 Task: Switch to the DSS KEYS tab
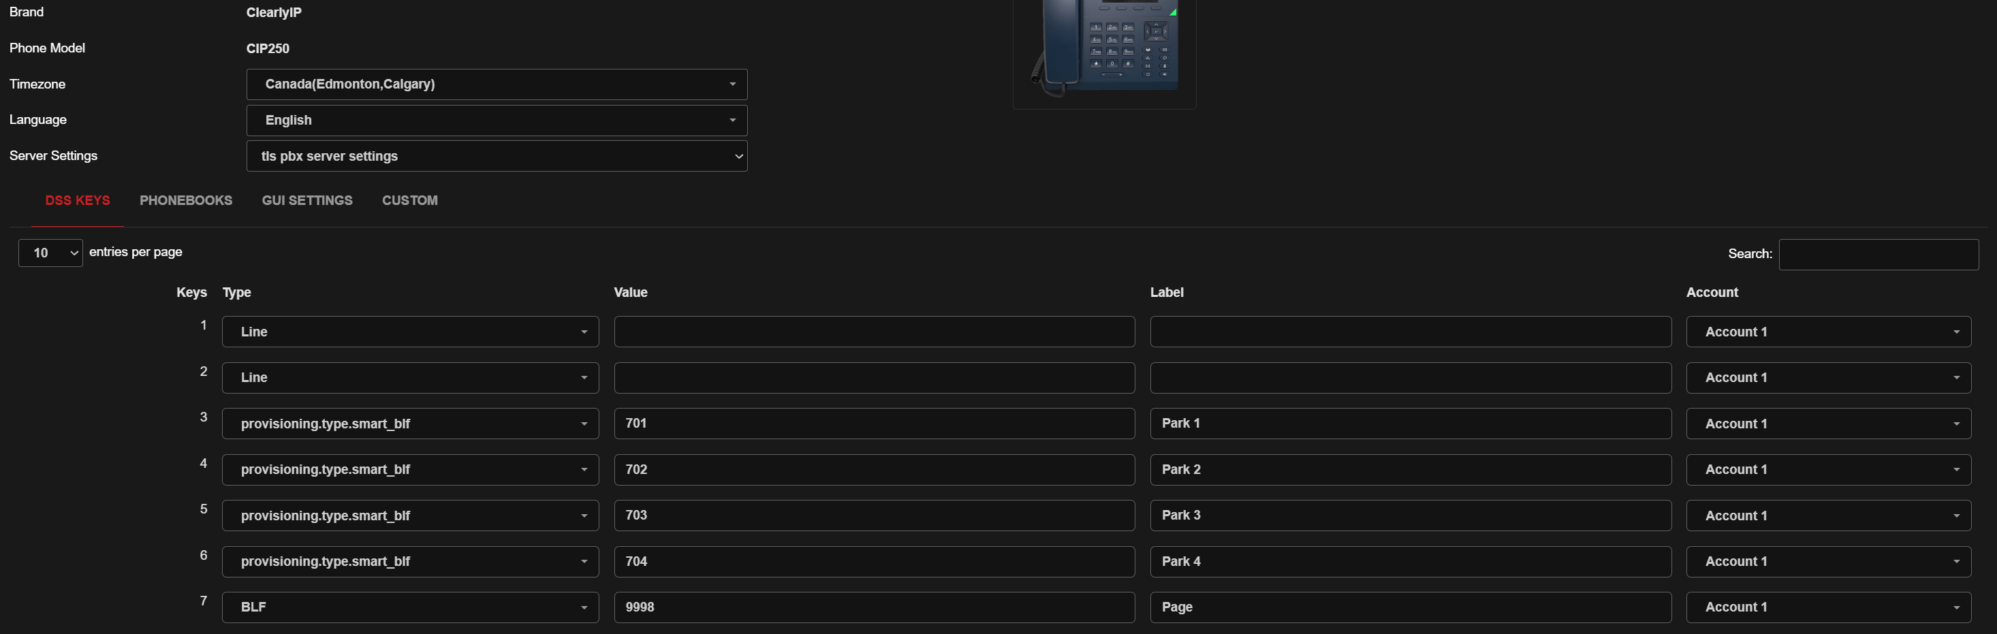point(78,201)
